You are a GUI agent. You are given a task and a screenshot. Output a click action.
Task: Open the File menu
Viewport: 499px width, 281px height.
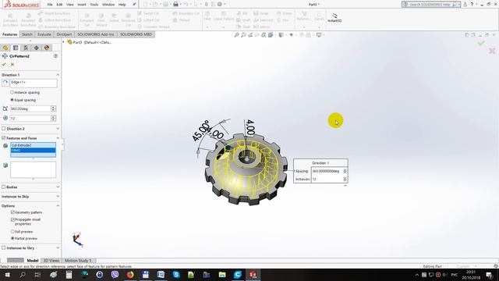(50, 5)
